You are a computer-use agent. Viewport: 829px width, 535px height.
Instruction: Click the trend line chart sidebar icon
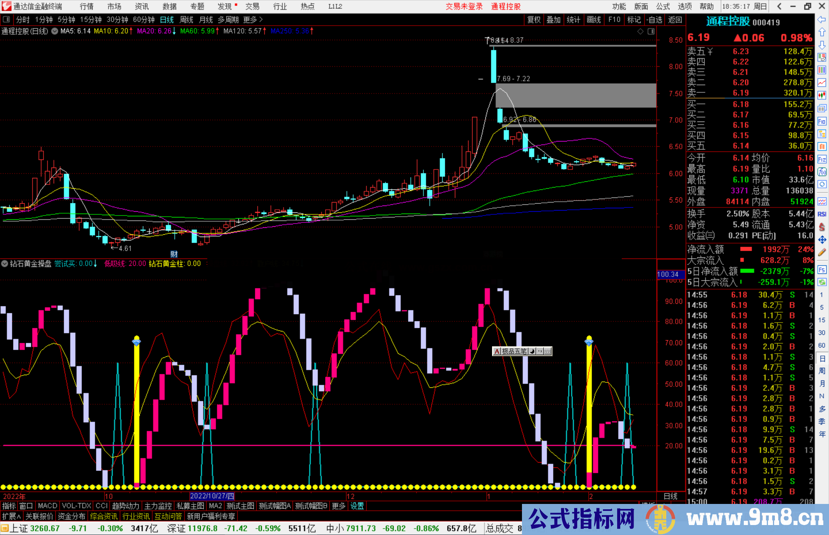[x=822, y=82]
